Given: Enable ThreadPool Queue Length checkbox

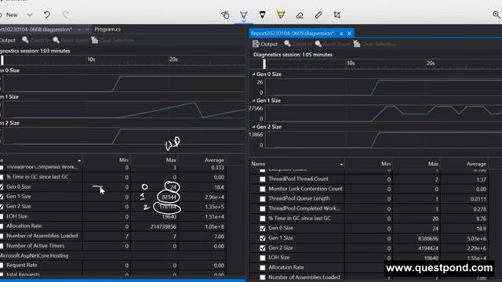Looking at the screenshot, I should tap(263, 199).
